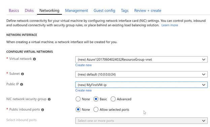The width and height of the screenshot is (210, 127).
Task: Switch to the Disks tab
Action: (x=29, y=10)
